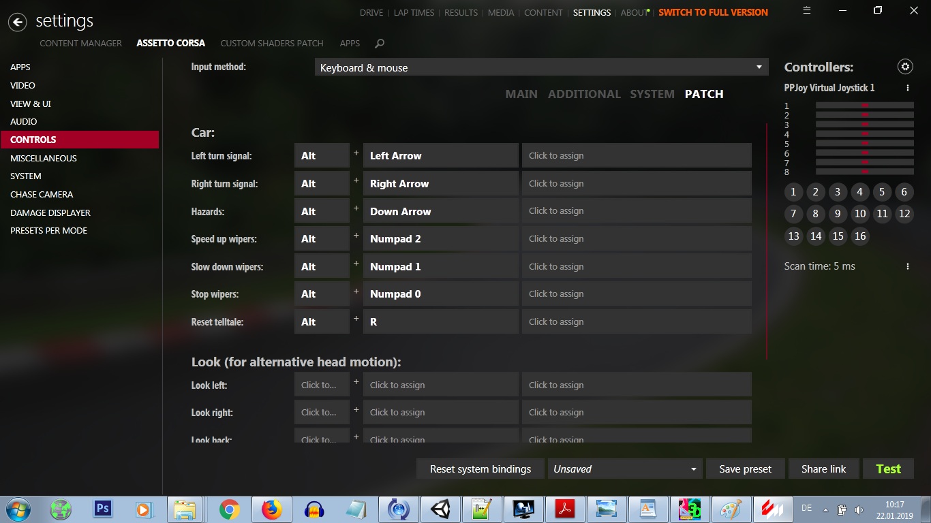Screen dimensions: 931x523
Task: Change the Left Arrow key binding
Action: 440,155
